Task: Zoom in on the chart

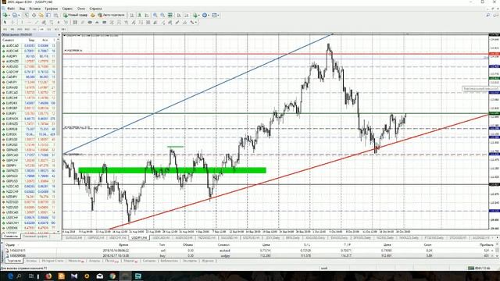Action: [x=155, y=15]
